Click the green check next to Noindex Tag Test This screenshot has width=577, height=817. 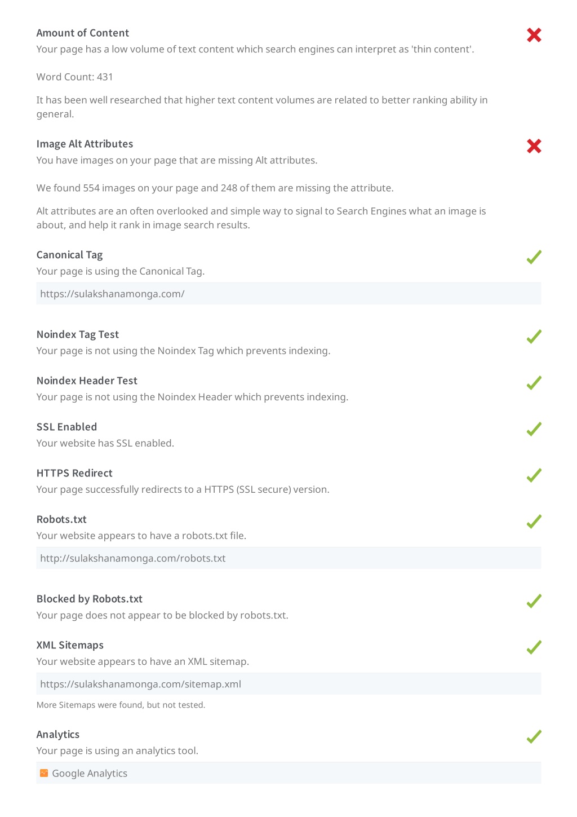[x=534, y=337]
